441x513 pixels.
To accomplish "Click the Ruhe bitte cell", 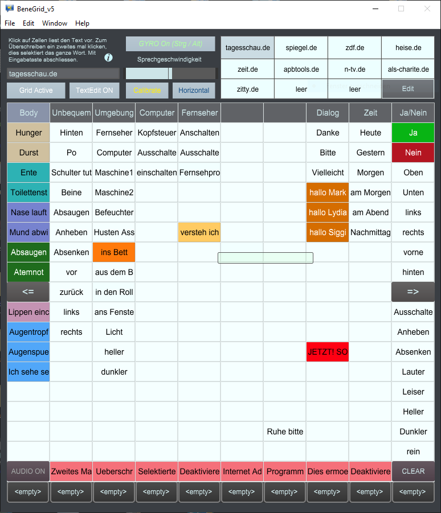I will (x=285, y=432).
